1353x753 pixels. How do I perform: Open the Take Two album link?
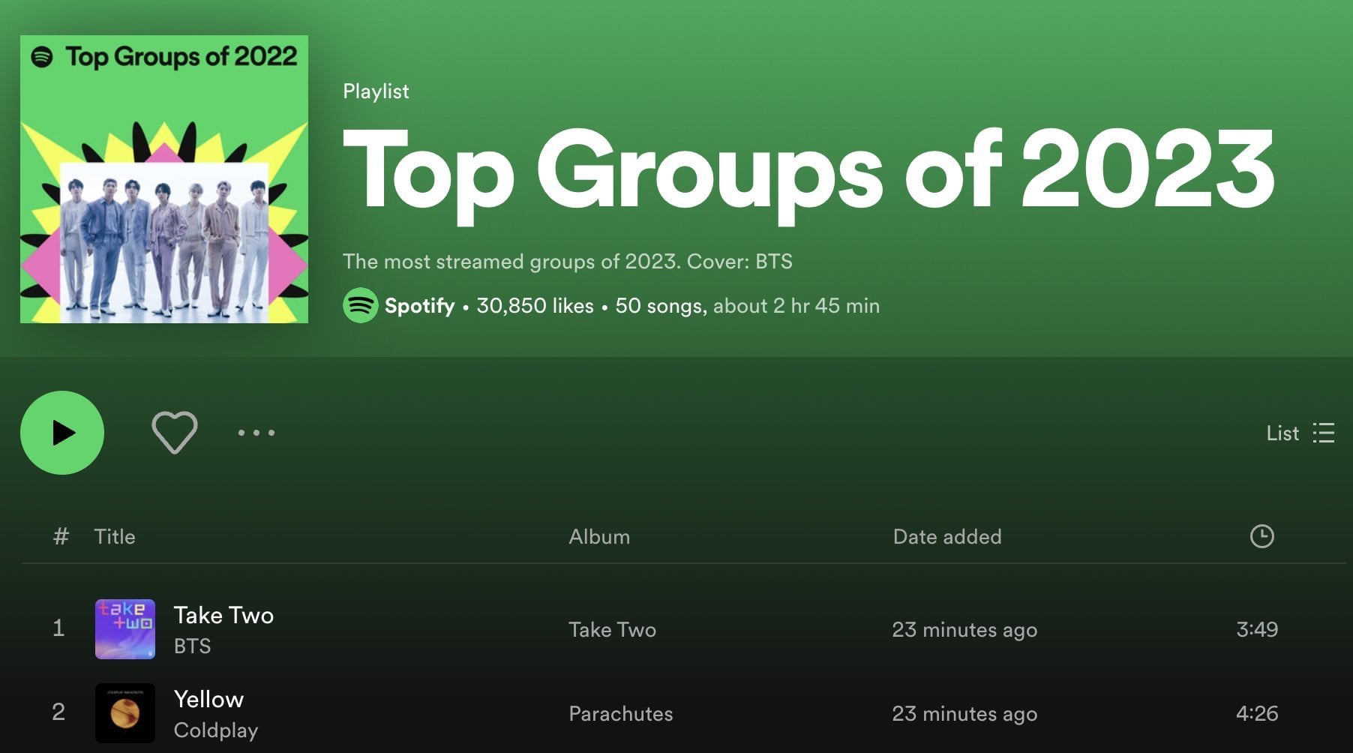click(x=612, y=629)
